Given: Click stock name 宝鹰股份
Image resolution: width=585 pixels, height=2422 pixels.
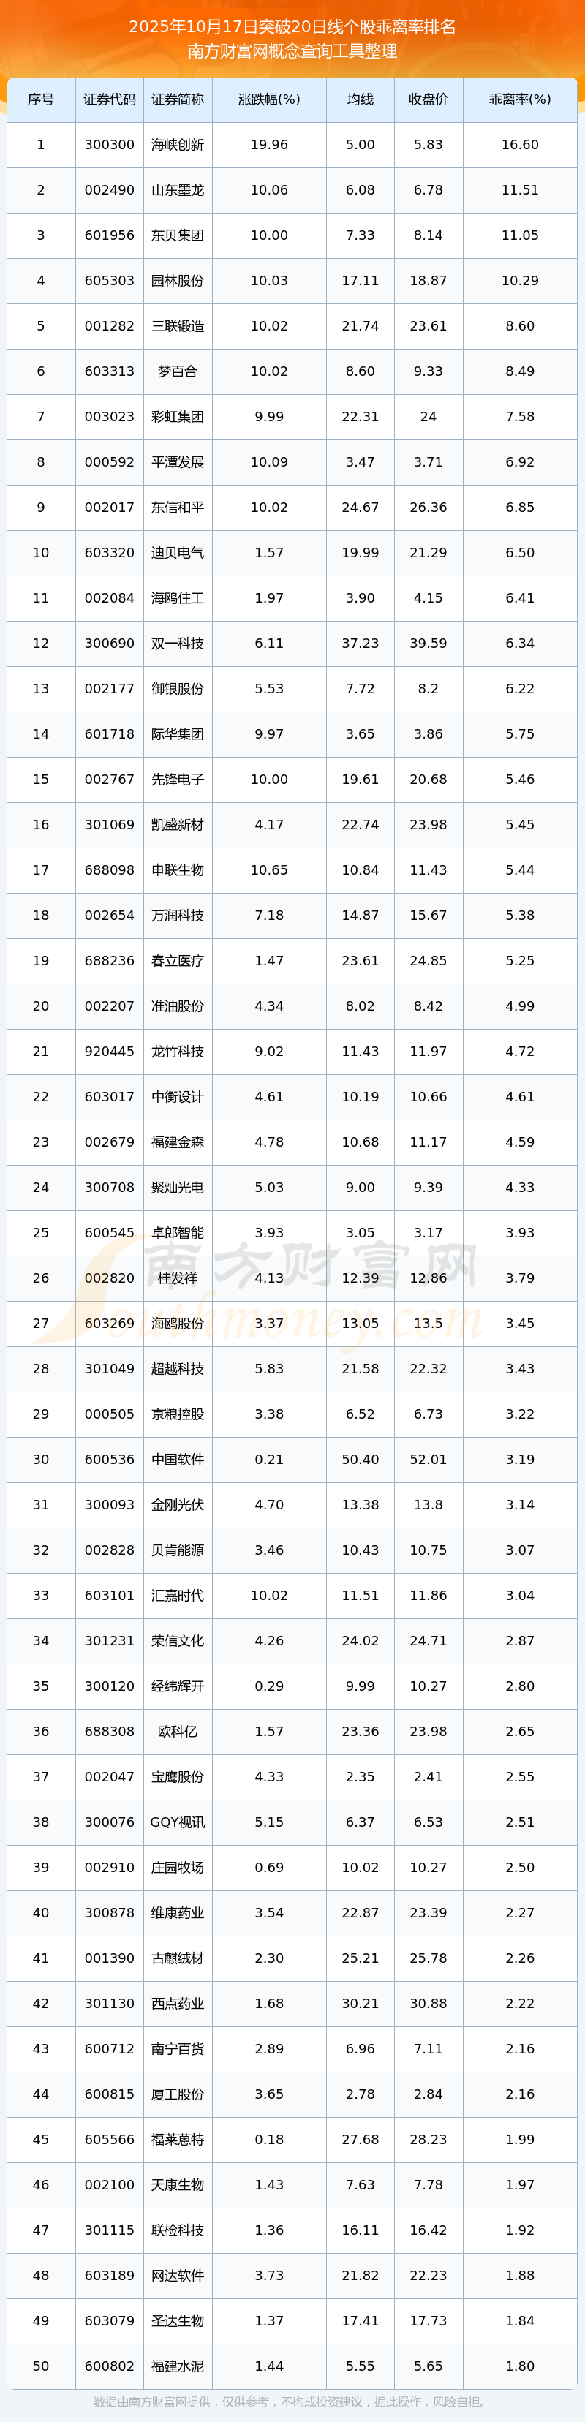Looking at the screenshot, I should pos(178,1776).
